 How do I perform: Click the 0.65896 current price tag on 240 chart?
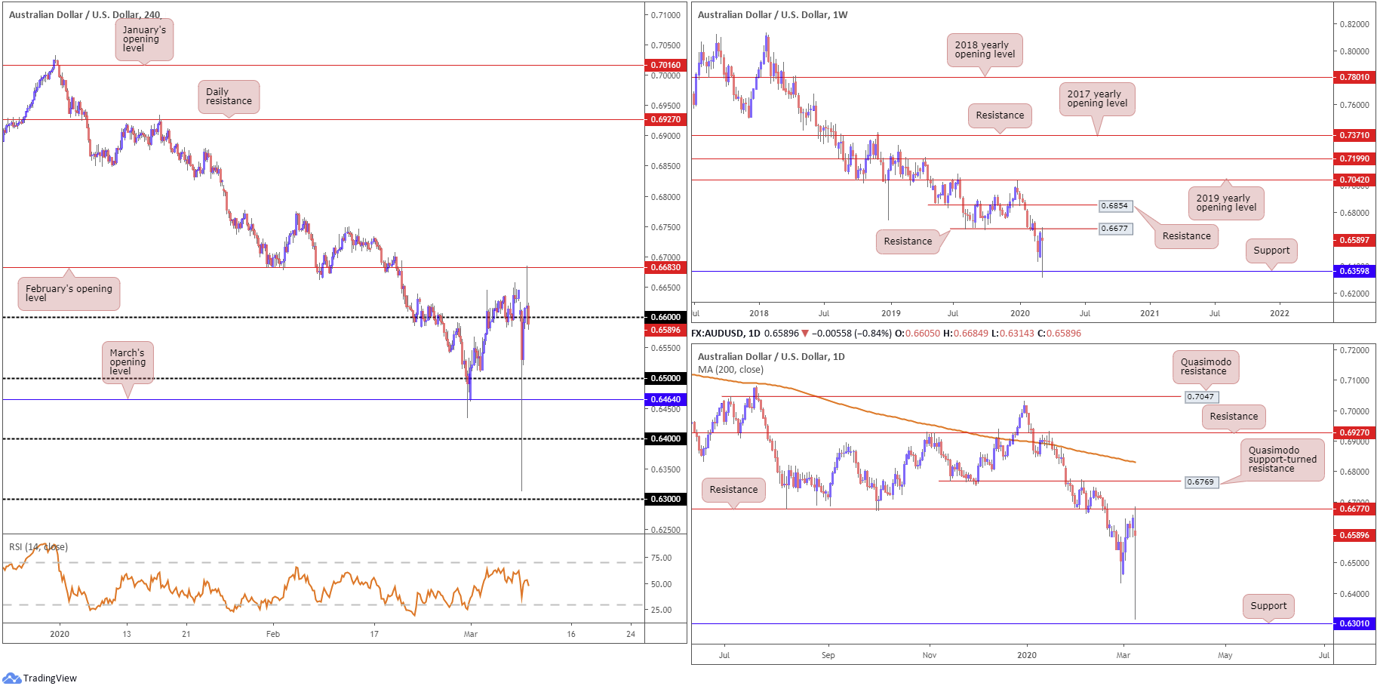[665, 330]
